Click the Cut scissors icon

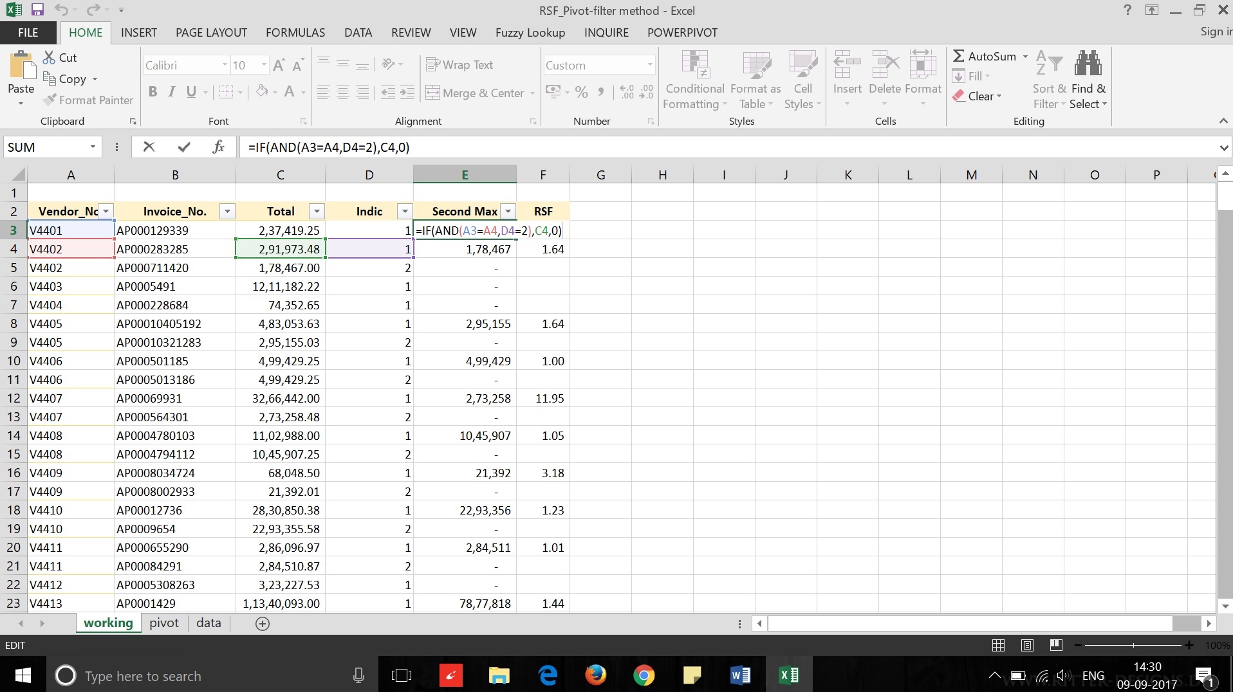[x=49, y=57]
